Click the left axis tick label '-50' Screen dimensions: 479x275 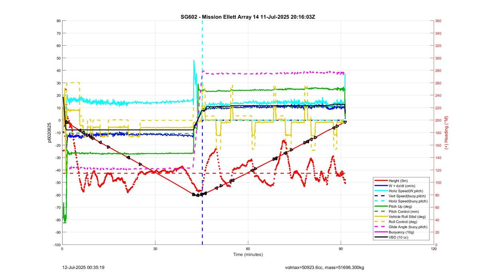pyautogui.click(x=57, y=183)
